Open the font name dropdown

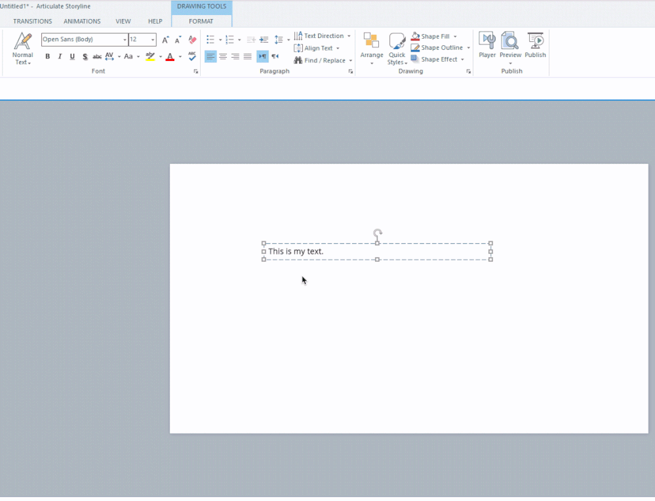coord(125,40)
